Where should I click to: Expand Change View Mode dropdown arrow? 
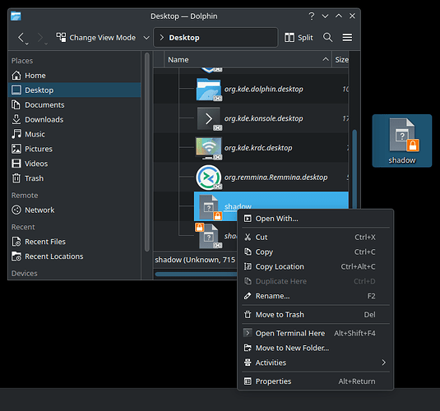point(146,38)
